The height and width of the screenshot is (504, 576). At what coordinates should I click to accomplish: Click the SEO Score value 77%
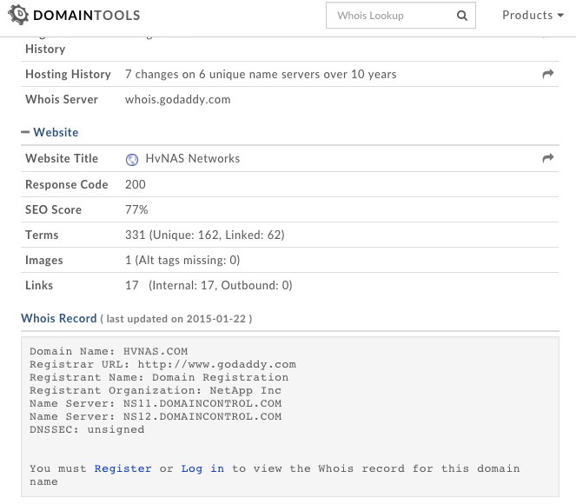click(x=136, y=209)
